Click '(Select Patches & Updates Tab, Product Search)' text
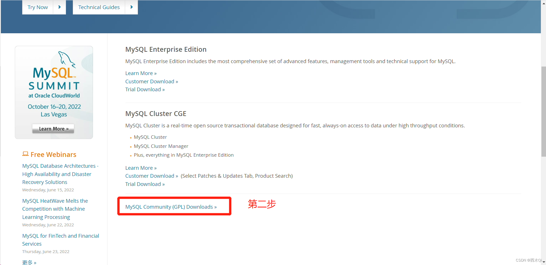This screenshot has width=546, height=265. (237, 176)
